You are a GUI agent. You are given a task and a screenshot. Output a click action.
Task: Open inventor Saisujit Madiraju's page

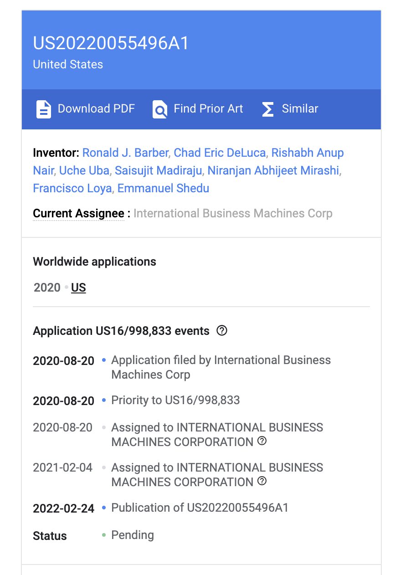tap(158, 170)
